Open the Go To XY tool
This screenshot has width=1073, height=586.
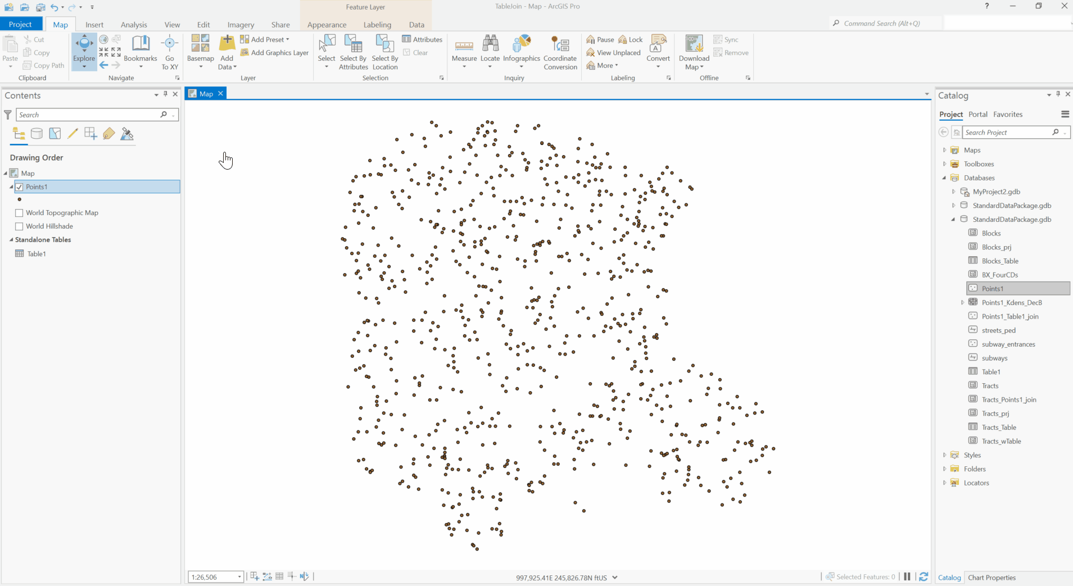point(169,51)
